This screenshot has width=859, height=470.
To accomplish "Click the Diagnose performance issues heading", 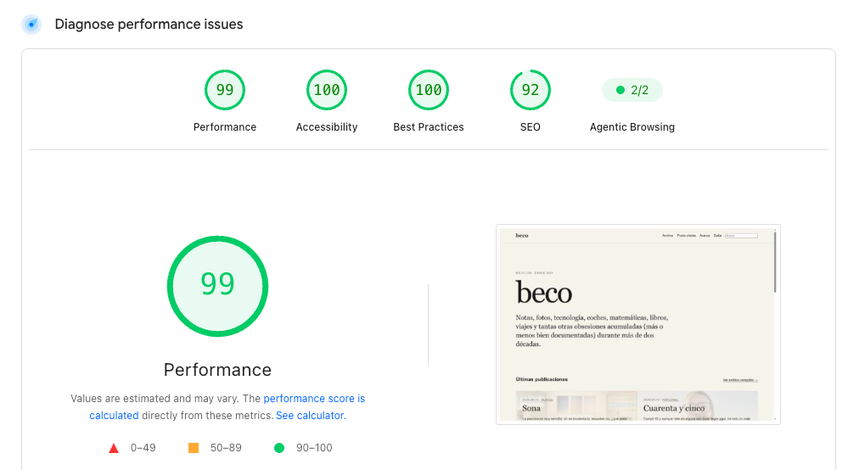I will 149,24.
